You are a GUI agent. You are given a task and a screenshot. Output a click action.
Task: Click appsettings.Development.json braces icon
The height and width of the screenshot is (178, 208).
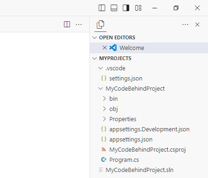pos(104,129)
